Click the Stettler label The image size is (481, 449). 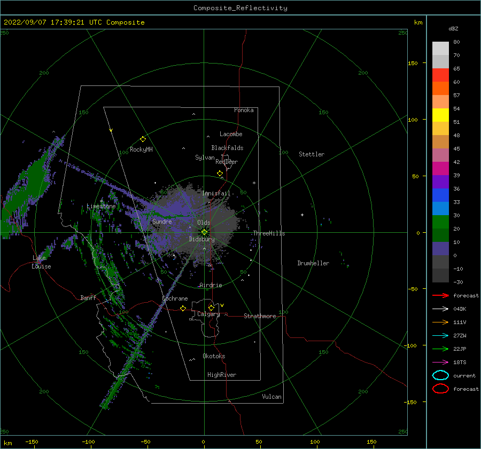(x=312, y=154)
